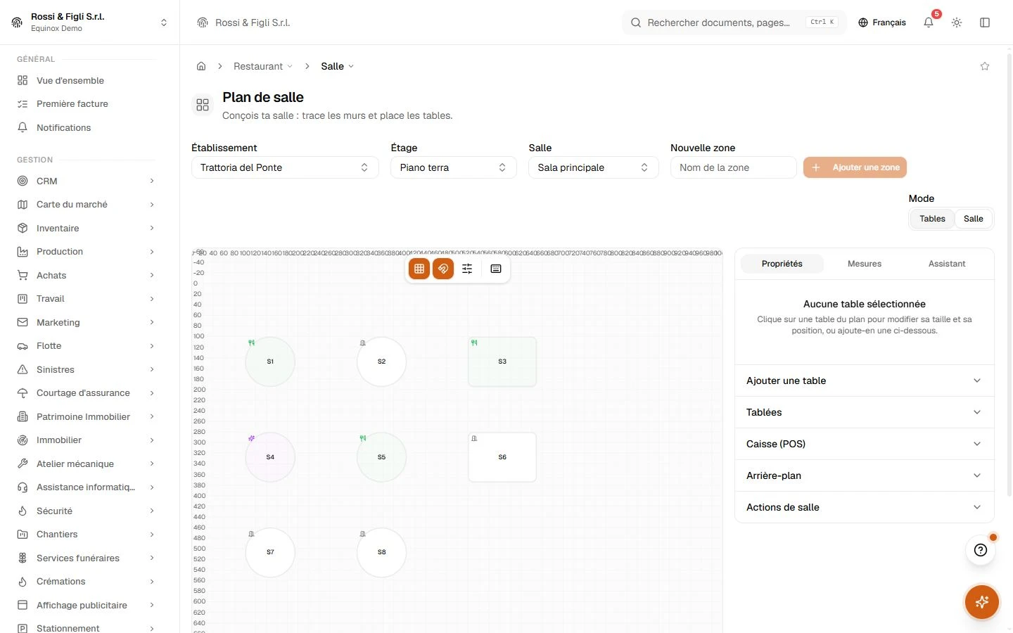Switch mode to Salle
This screenshot has height=633, width=1013.
[974, 219]
